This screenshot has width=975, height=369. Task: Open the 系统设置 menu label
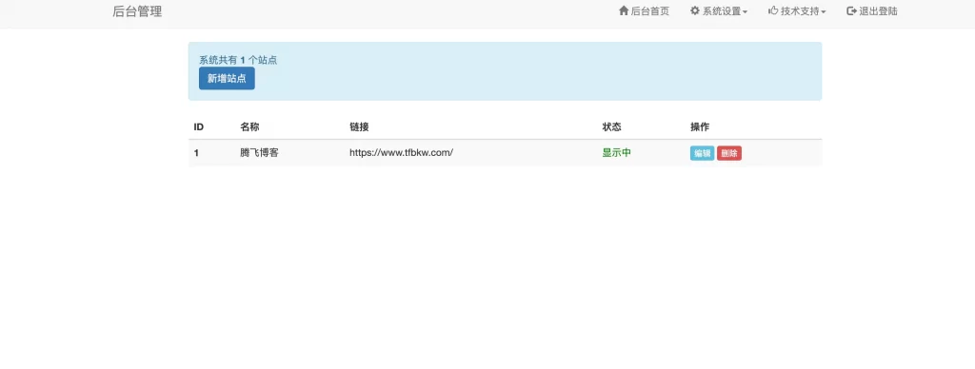(x=722, y=11)
